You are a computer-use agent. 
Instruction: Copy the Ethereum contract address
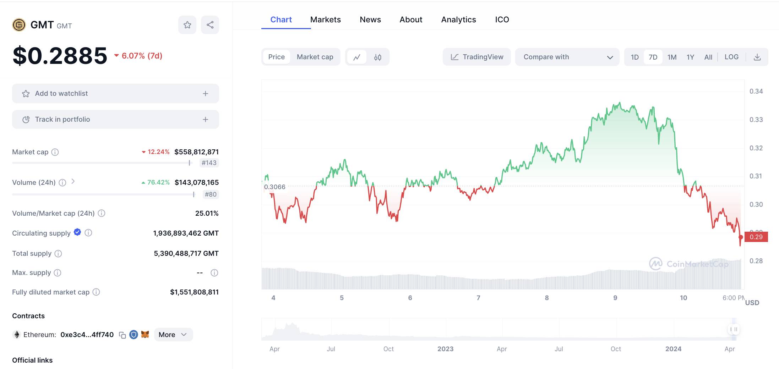pyautogui.click(x=122, y=335)
